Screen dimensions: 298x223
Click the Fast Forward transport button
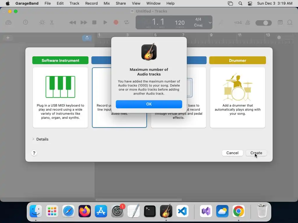click(84, 22)
